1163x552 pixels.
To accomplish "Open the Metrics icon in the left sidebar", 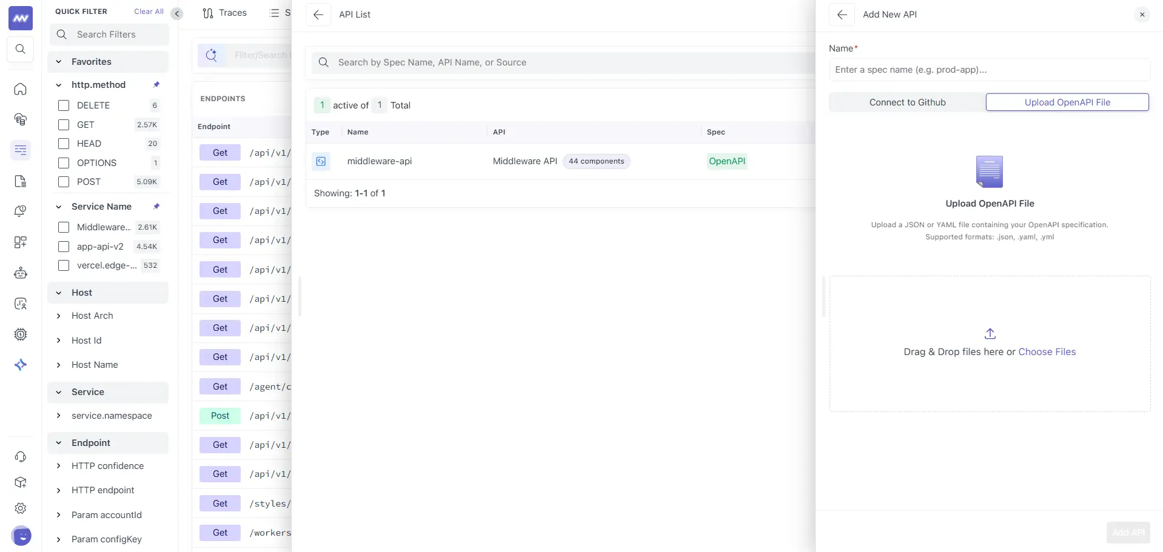I will pyautogui.click(x=20, y=119).
